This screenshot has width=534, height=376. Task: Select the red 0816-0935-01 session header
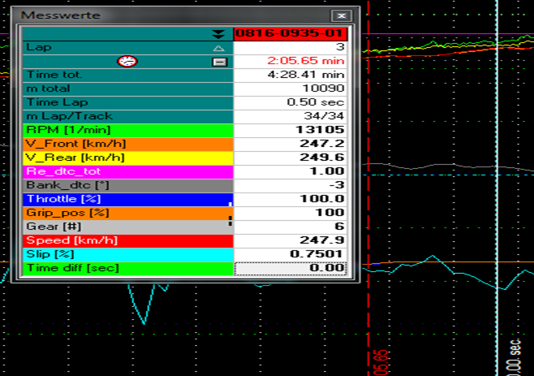[x=291, y=34]
